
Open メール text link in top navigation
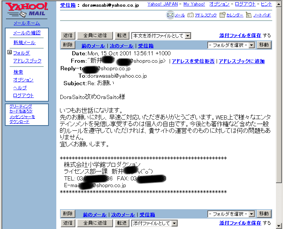click(x=180, y=15)
